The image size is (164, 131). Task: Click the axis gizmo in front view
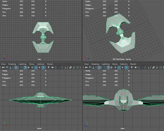pyautogui.click(x=5, y=124)
